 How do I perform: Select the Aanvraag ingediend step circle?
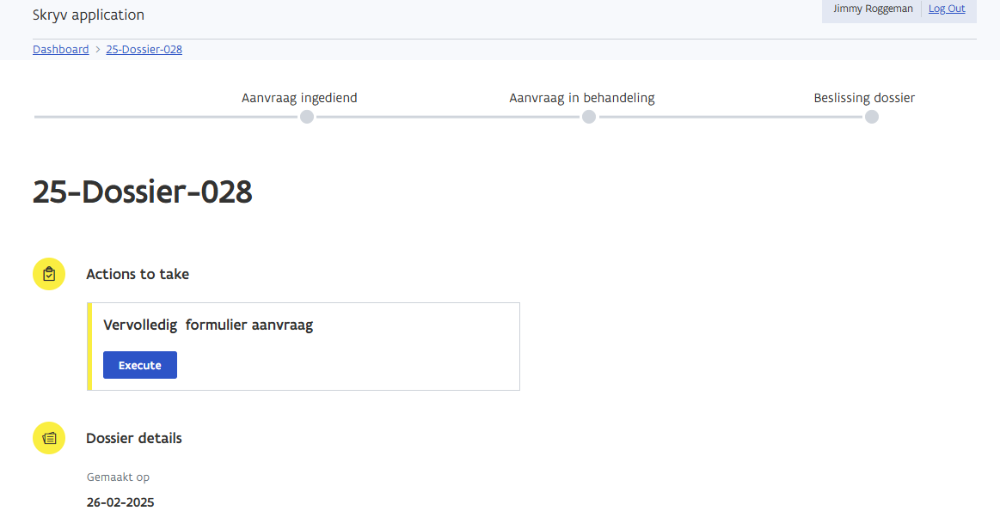307,117
